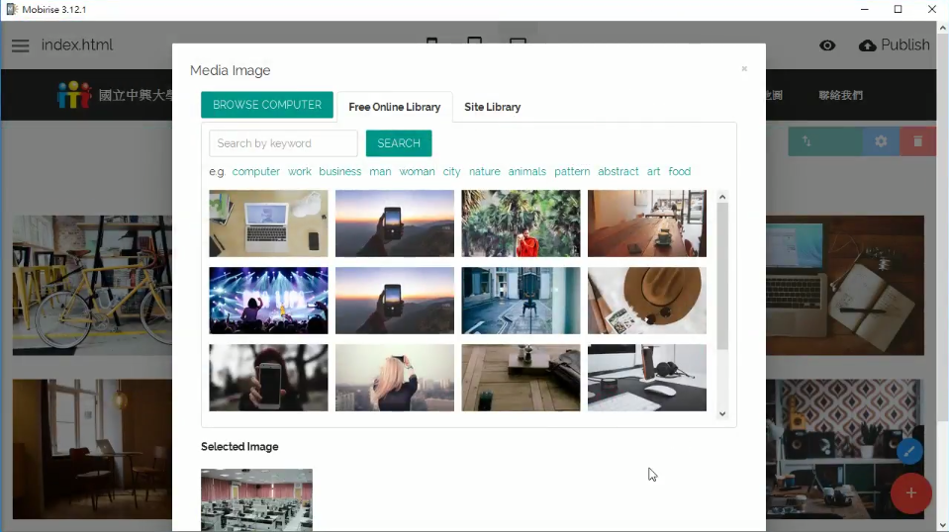Close the Media Image dialog
Image resolution: width=949 pixels, height=532 pixels.
(744, 69)
